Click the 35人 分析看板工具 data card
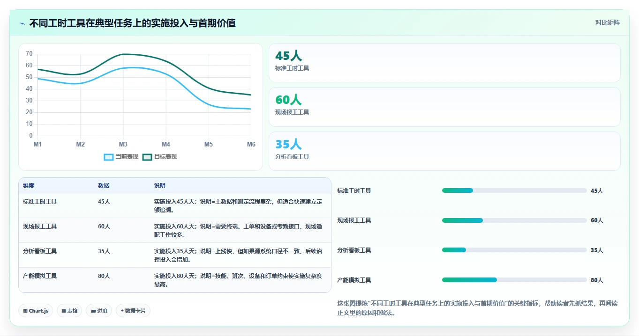Image resolution: width=639 pixels, height=336 pixels. 444,151
